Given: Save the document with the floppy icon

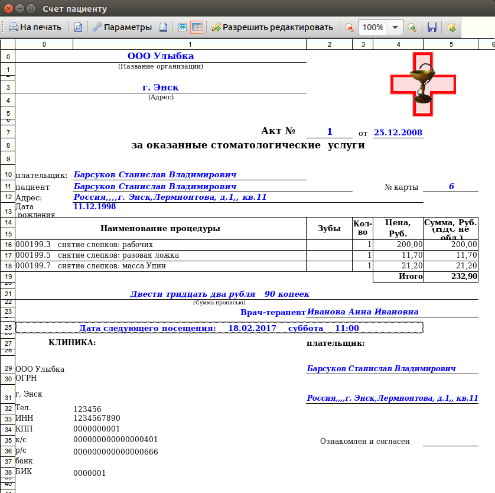Looking at the screenshot, I should coord(432,27).
